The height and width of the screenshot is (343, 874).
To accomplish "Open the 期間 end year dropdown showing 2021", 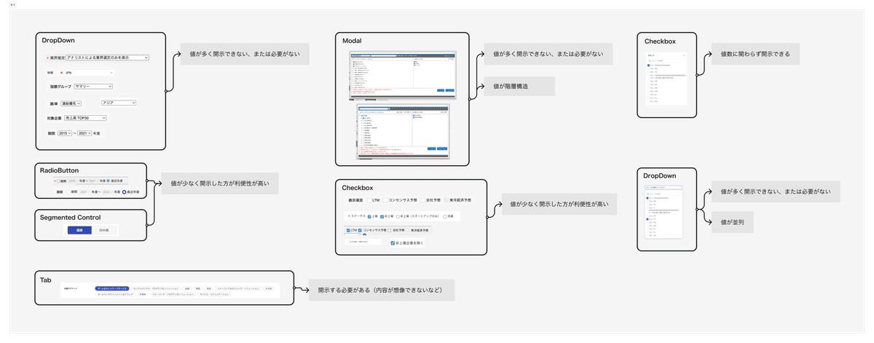I will click(84, 133).
